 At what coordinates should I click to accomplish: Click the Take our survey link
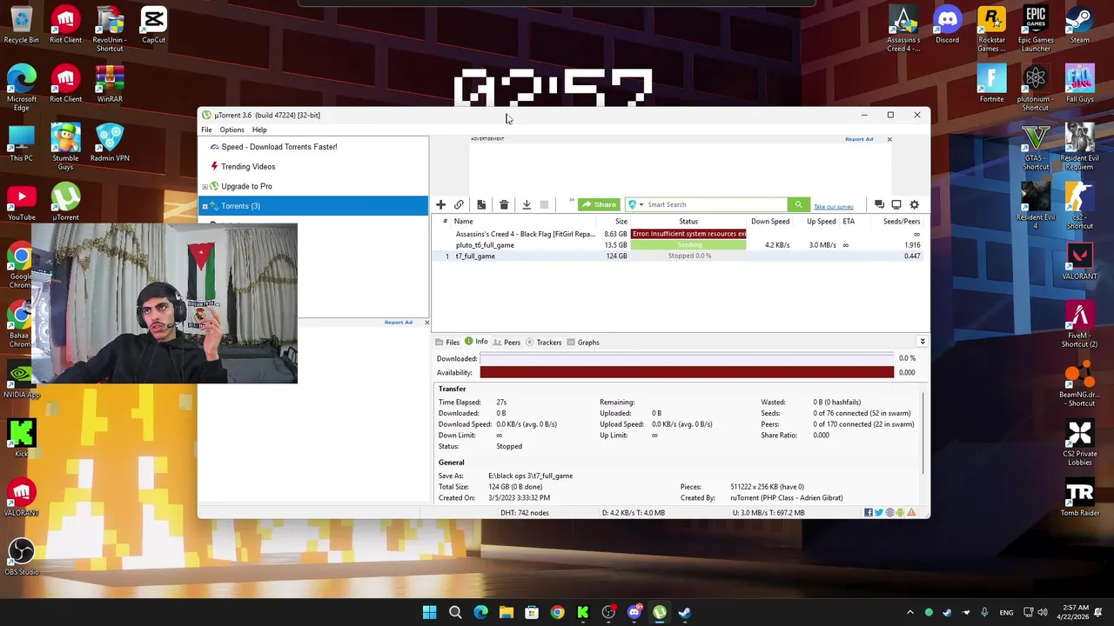pos(833,207)
